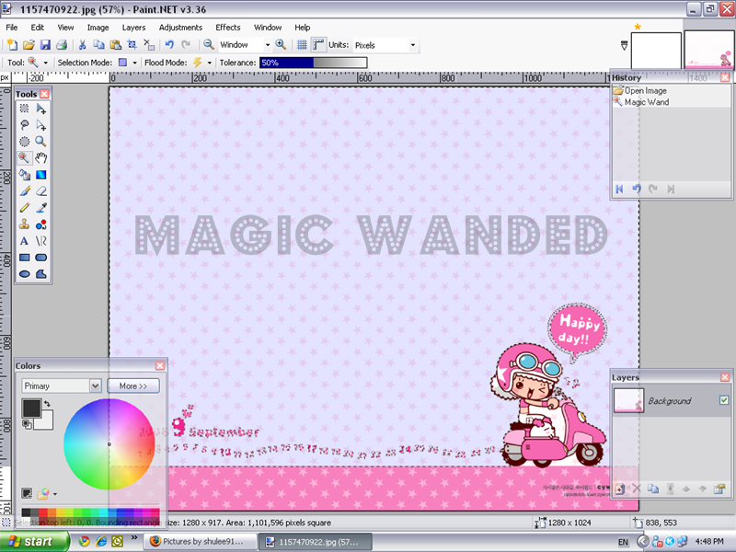Click the Pan hand tool
This screenshot has width=736, height=552.
[x=41, y=158]
